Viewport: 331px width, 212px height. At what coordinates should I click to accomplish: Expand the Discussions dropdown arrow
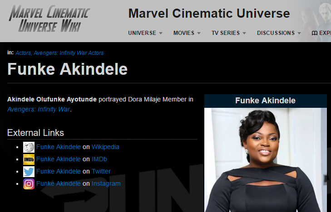pos(299,33)
